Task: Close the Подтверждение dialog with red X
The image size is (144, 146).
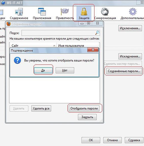Action: pos(93,49)
